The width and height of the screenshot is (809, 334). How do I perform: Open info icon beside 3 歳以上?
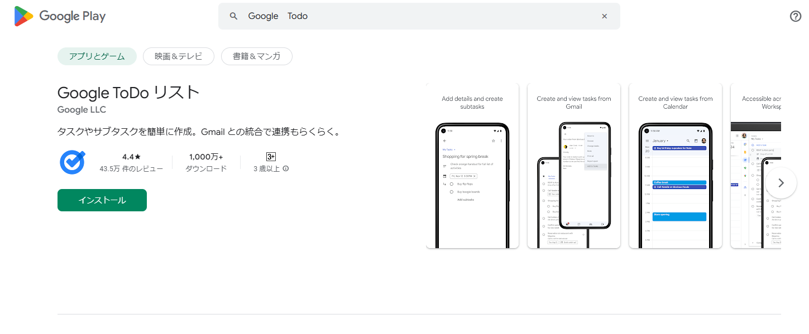point(286,168)
